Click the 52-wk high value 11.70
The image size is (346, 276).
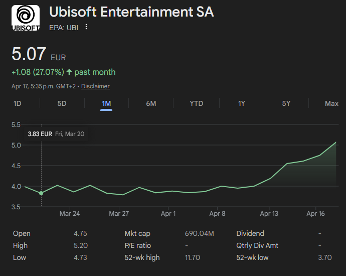pos(193,257)
